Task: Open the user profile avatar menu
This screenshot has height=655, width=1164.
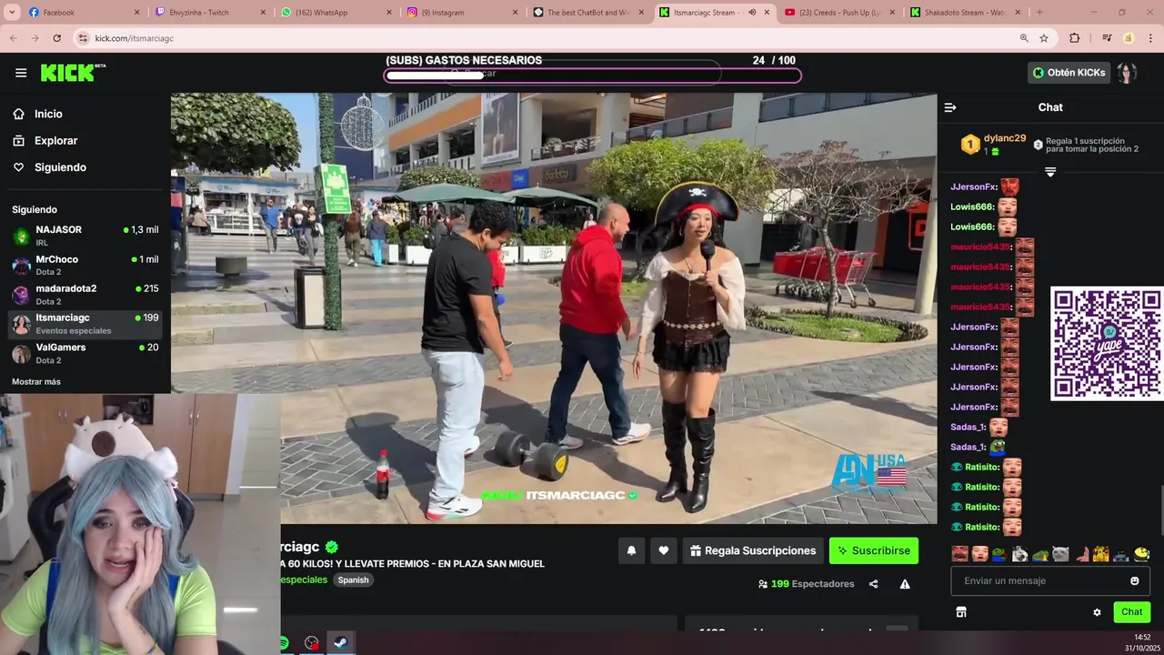Action: click(x=1127, y=73)
